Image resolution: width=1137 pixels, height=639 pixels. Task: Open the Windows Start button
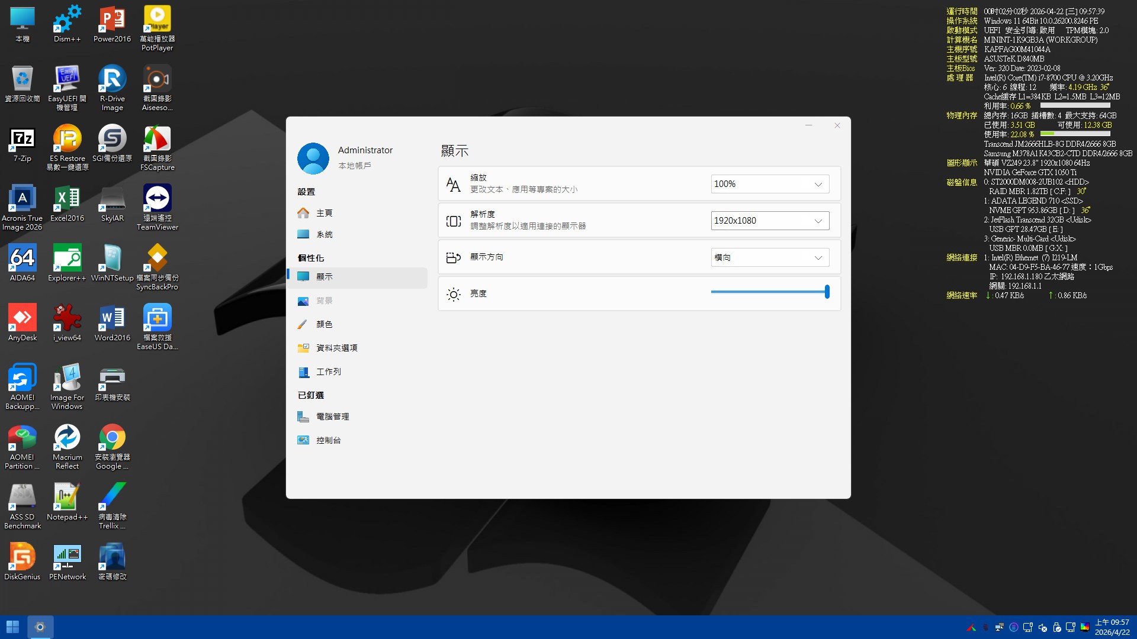tap(12, 627)
